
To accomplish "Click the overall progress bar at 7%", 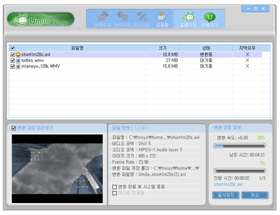I will click(240, 171).
